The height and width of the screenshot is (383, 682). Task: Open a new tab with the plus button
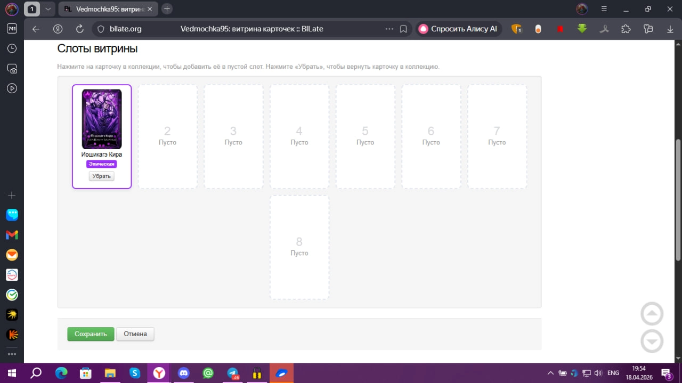click(x=167, y=9)
